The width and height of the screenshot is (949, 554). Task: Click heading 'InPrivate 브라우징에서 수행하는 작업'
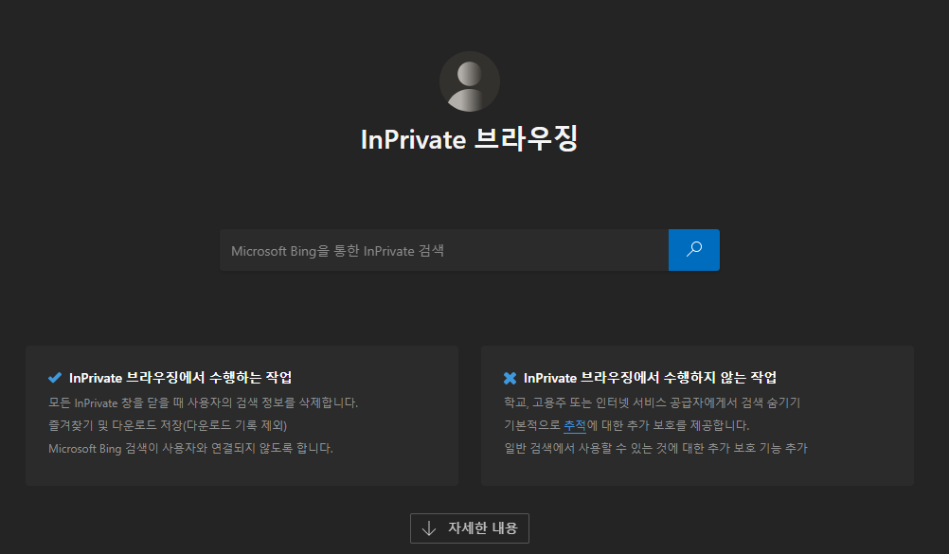click(x=180, y=378)
